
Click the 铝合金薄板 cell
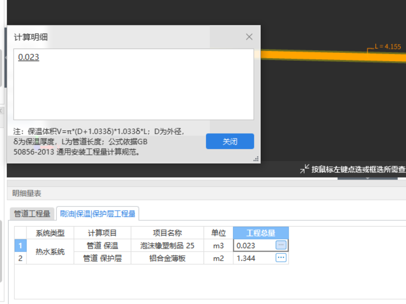click(167, 258)
